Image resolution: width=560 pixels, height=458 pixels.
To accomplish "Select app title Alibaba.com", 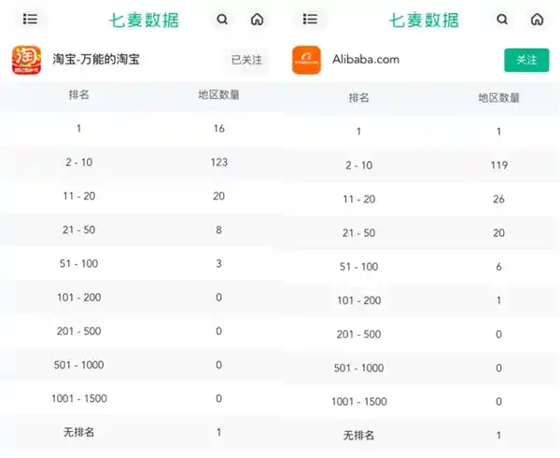I will (x=366, y=60).
